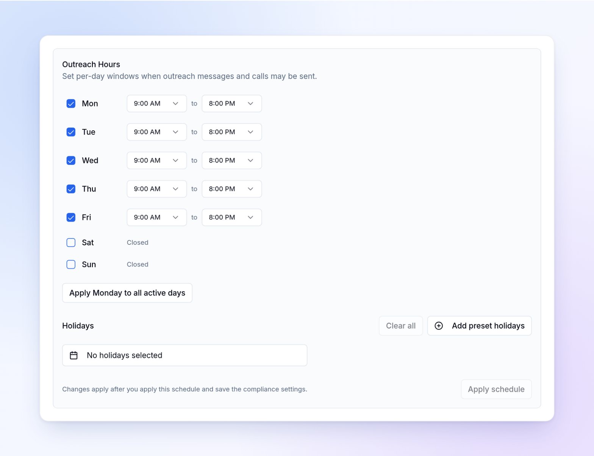Expand Tue end time dropdown
This screenshot has height=456, width=594.
231,132
